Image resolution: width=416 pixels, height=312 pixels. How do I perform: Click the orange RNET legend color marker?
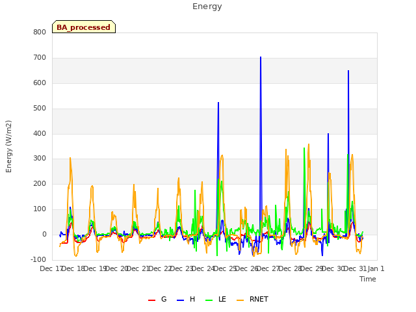(240, 300)
